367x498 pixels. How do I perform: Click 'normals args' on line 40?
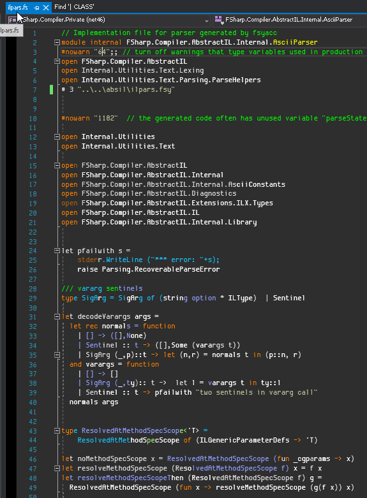tap(94, 402)
